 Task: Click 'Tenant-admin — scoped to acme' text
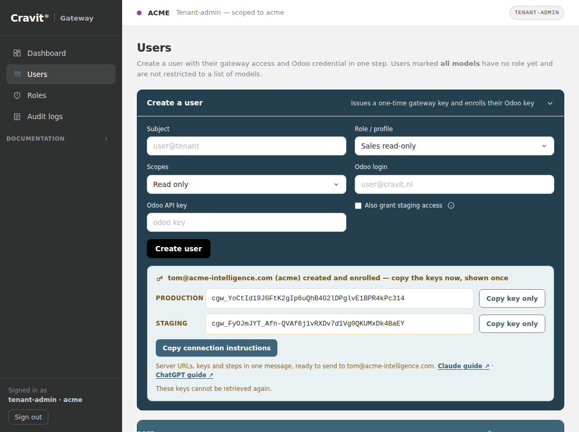pyautogui.click(x=230, y=13)
